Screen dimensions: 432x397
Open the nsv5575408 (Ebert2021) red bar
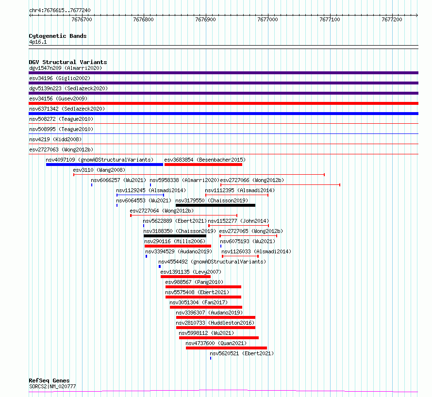click(203, 297)
